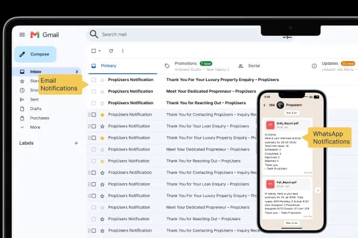Unstar the starred read Luxury Property Enquiry email

102,138
